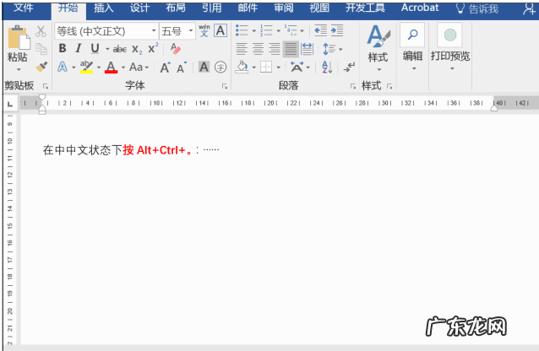Open the phonetic guide (wén) tool

point(204,30)
